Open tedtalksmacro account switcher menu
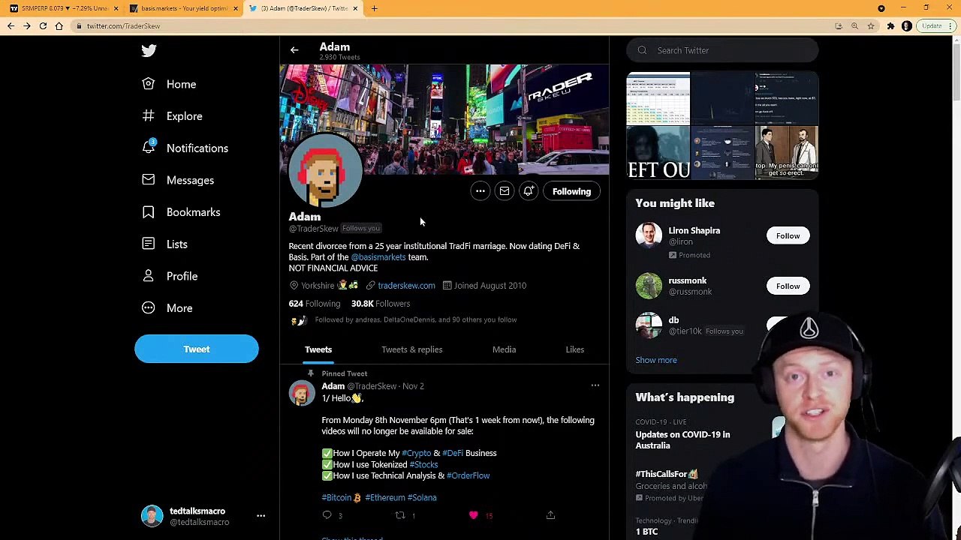 tap(261, 516)
